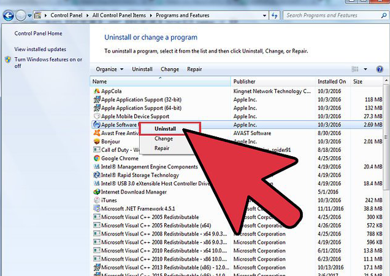Click the iTunes program icon
Image resolution: width=390 pixels, height=276 pixels.
tap(96, 200)
